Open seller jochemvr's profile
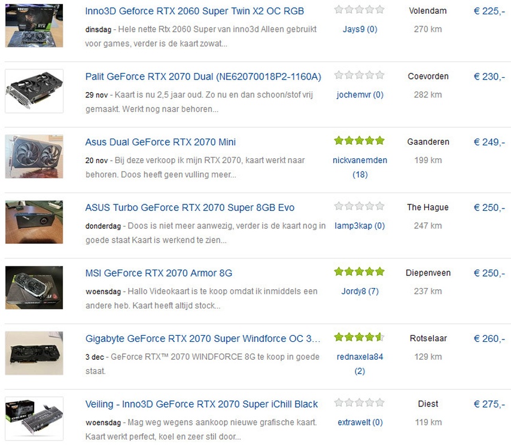511x447 pixels. (359, 94)
